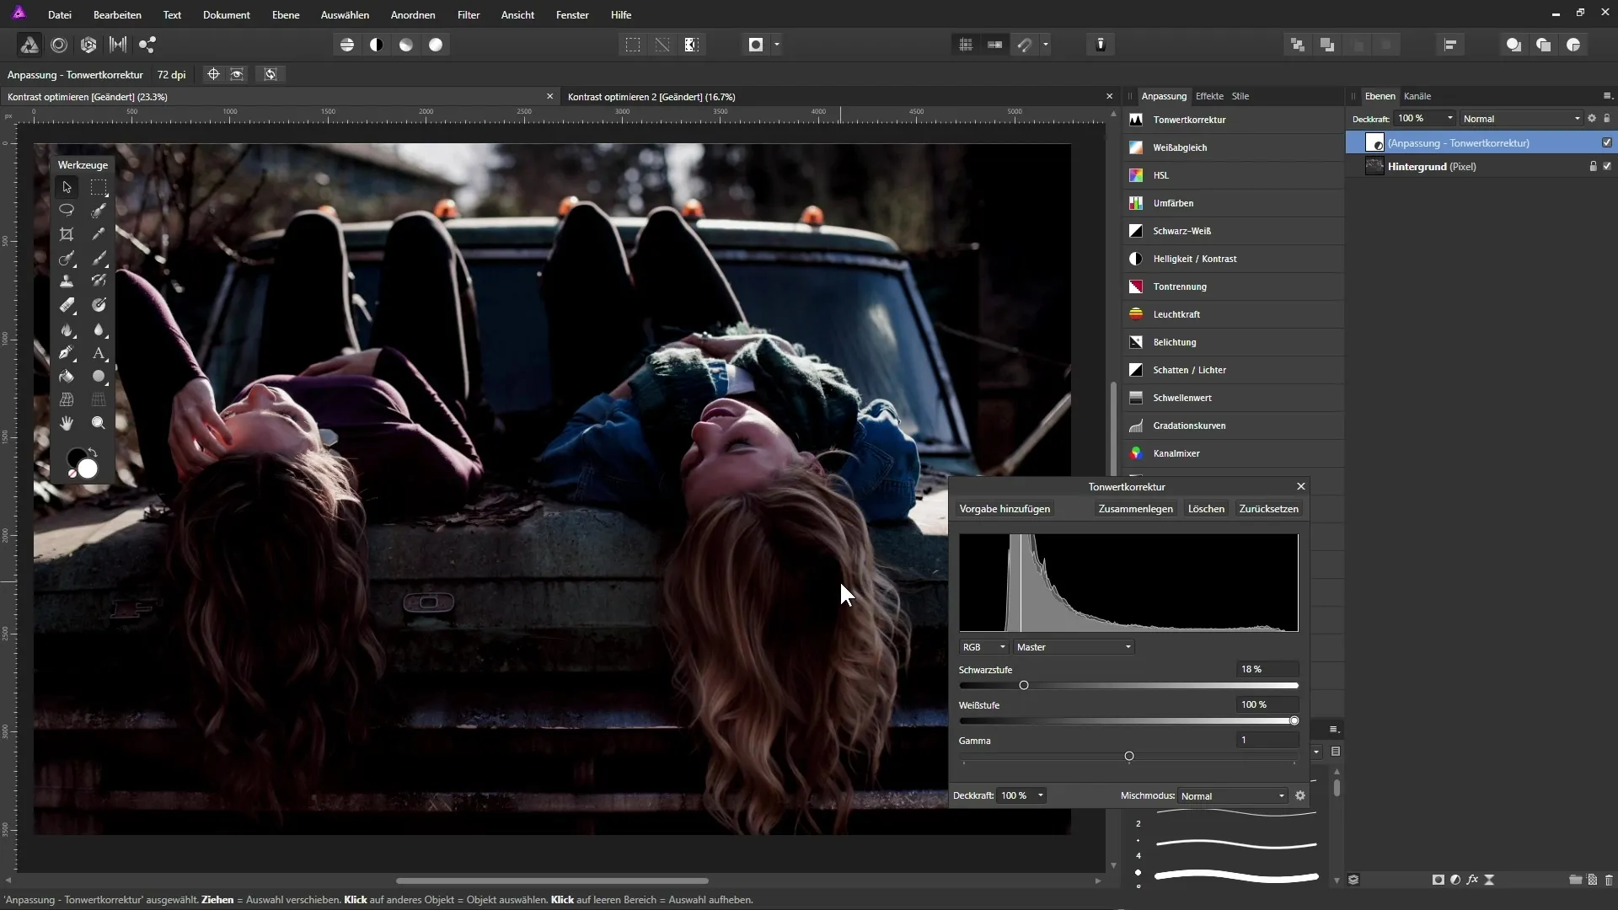
Task: Open the snapping options dropdown arrow
Action: (x=1046, y=45)
